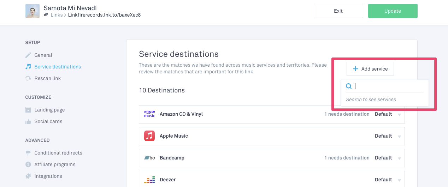Click the Deezer logo icon

pyautogui.click(x=149, y=180)
